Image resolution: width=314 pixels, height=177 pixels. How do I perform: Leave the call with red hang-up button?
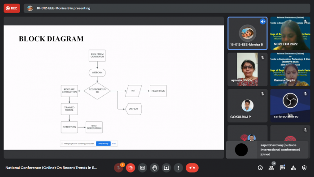click(x=192, y=168)
